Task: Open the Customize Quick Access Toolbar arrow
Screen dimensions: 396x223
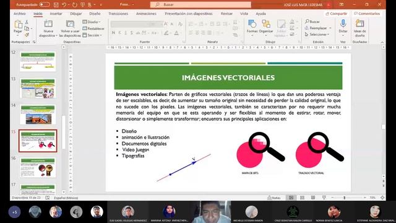Action: pos(101,4)
